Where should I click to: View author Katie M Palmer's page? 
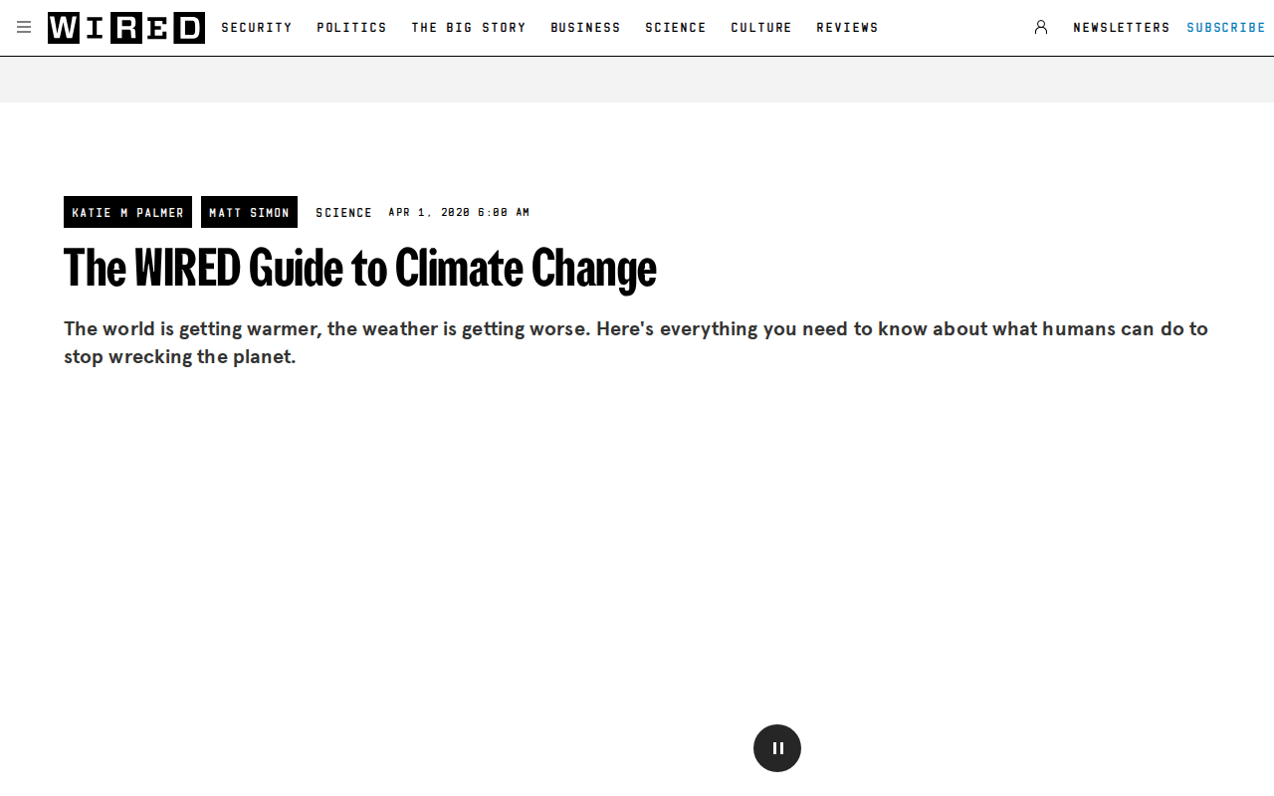(x=127, y=212)
